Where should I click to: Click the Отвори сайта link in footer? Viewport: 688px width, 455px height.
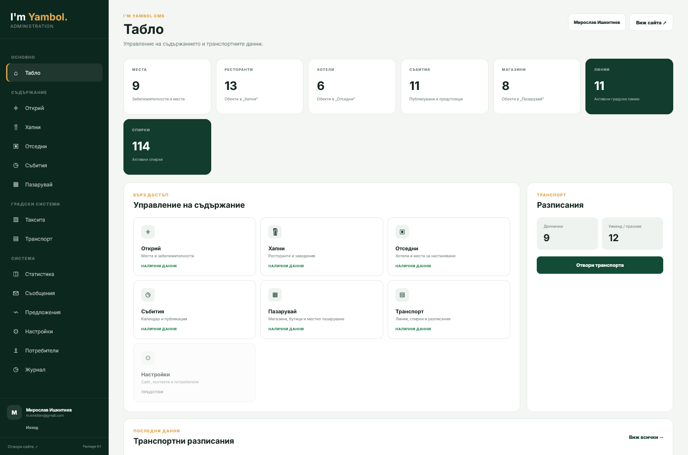(x=23, y=447)
